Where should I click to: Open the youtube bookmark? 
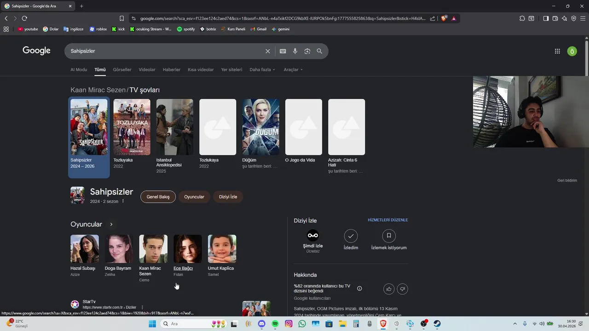tap(28, 29)
